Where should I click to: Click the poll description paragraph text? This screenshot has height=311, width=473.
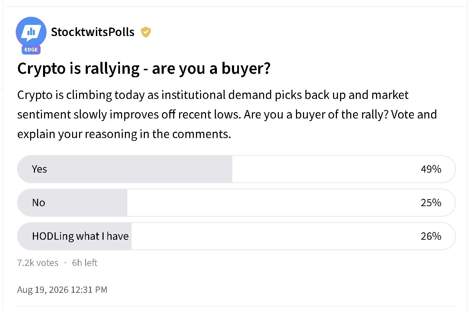[x=227, y=114]
